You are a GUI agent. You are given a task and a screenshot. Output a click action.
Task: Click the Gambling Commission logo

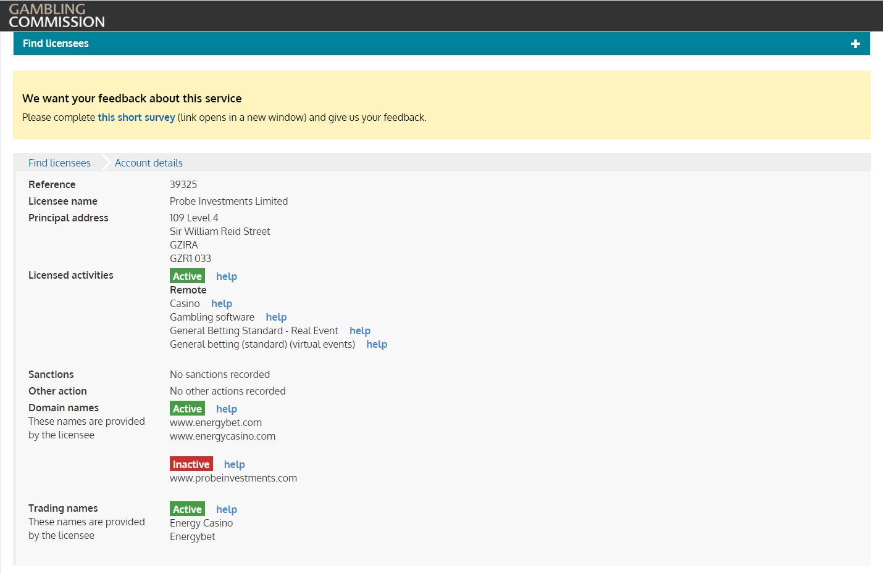coord(57,16)
